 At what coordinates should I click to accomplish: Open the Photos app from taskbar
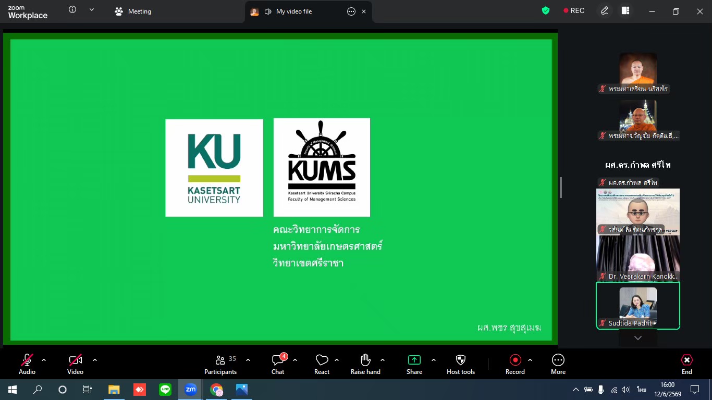(x=241, y=390)
